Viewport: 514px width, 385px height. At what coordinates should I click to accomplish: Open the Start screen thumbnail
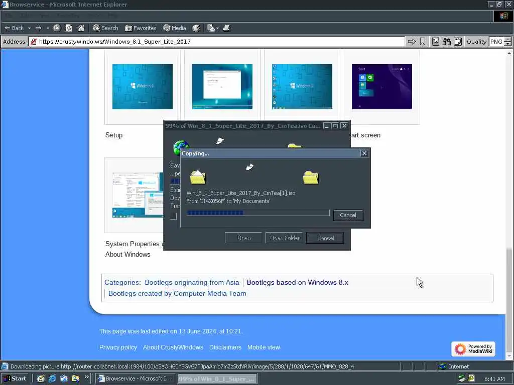382,87
